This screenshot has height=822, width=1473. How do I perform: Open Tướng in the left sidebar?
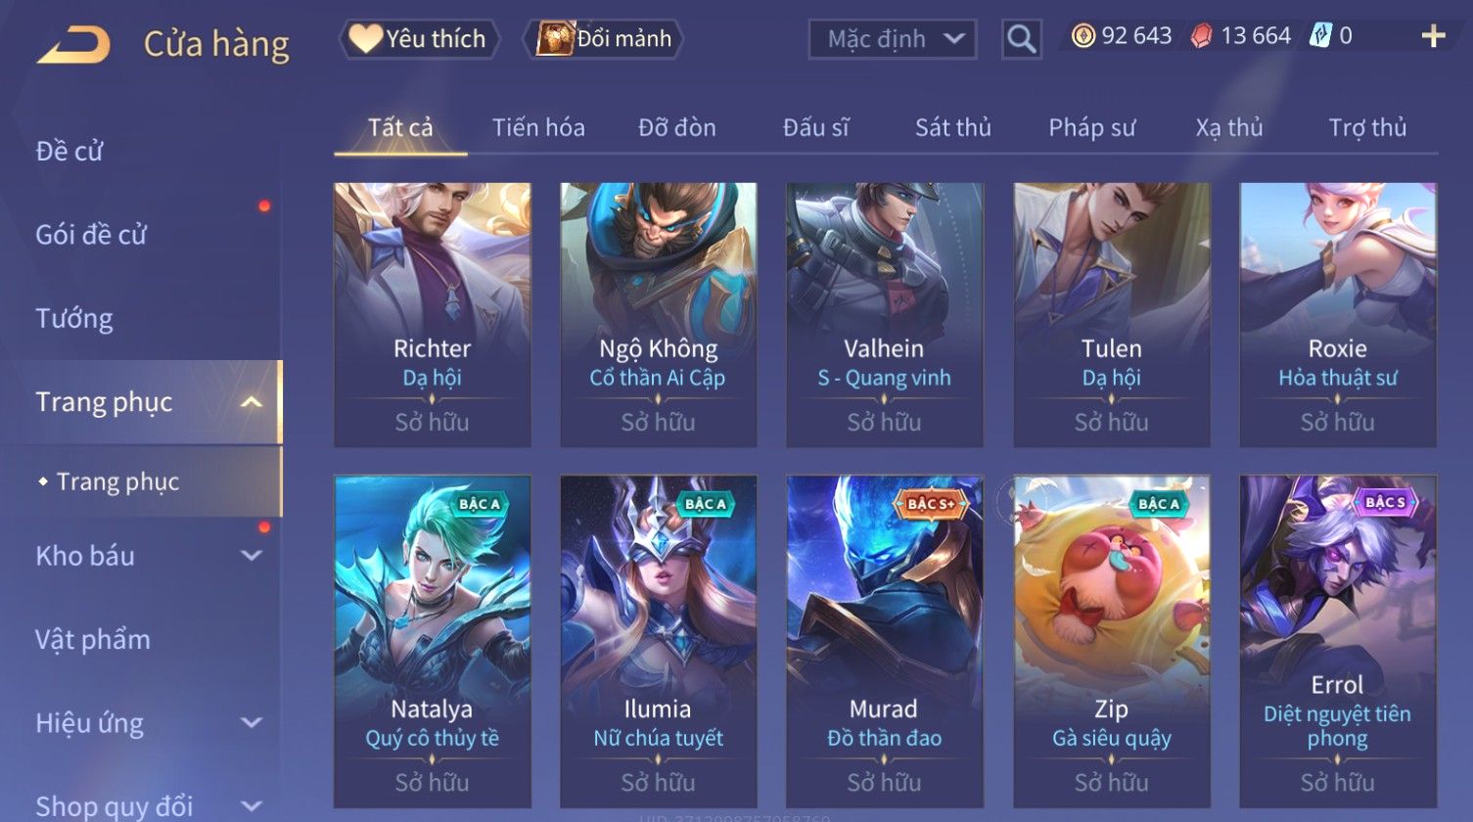click(x=74, y=319)
